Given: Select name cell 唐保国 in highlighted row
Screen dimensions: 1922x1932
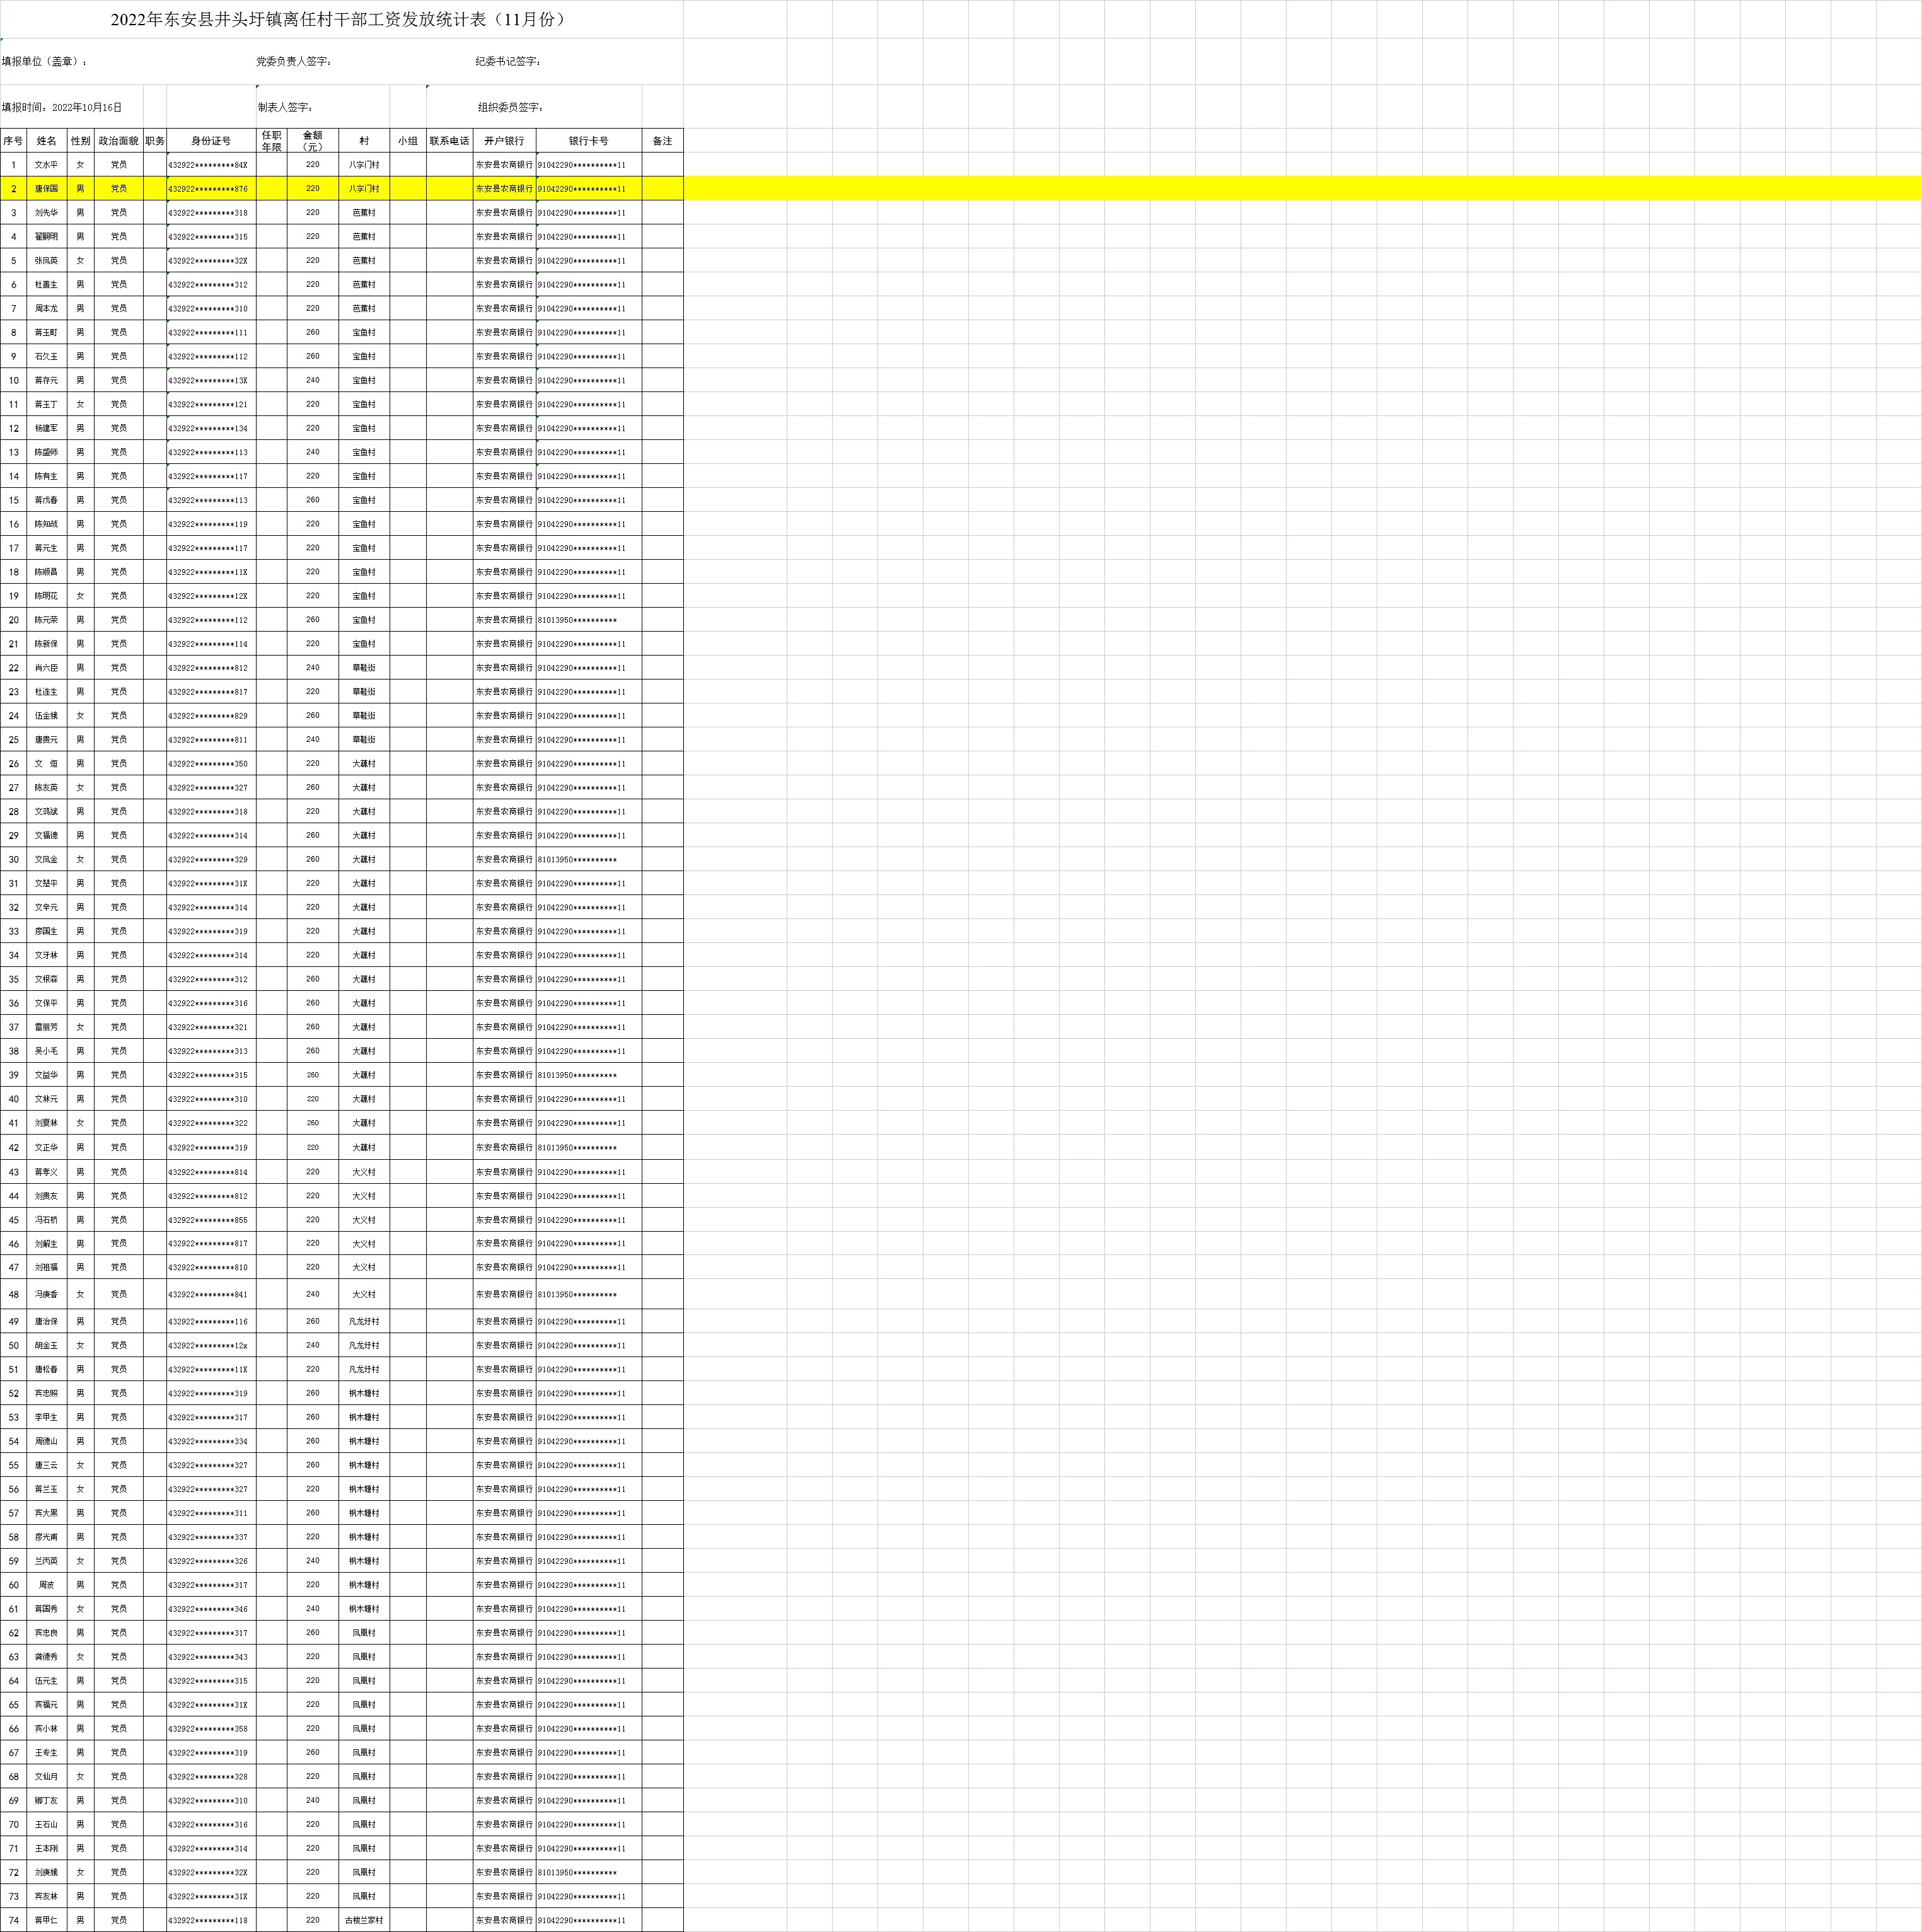Looking at the screenshot, I should (x=46, y=189).
